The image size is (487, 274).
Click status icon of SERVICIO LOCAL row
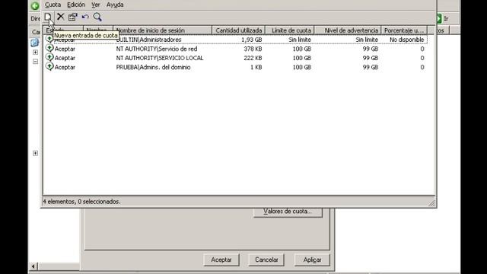pyautogui.click(x=49, y=58)
